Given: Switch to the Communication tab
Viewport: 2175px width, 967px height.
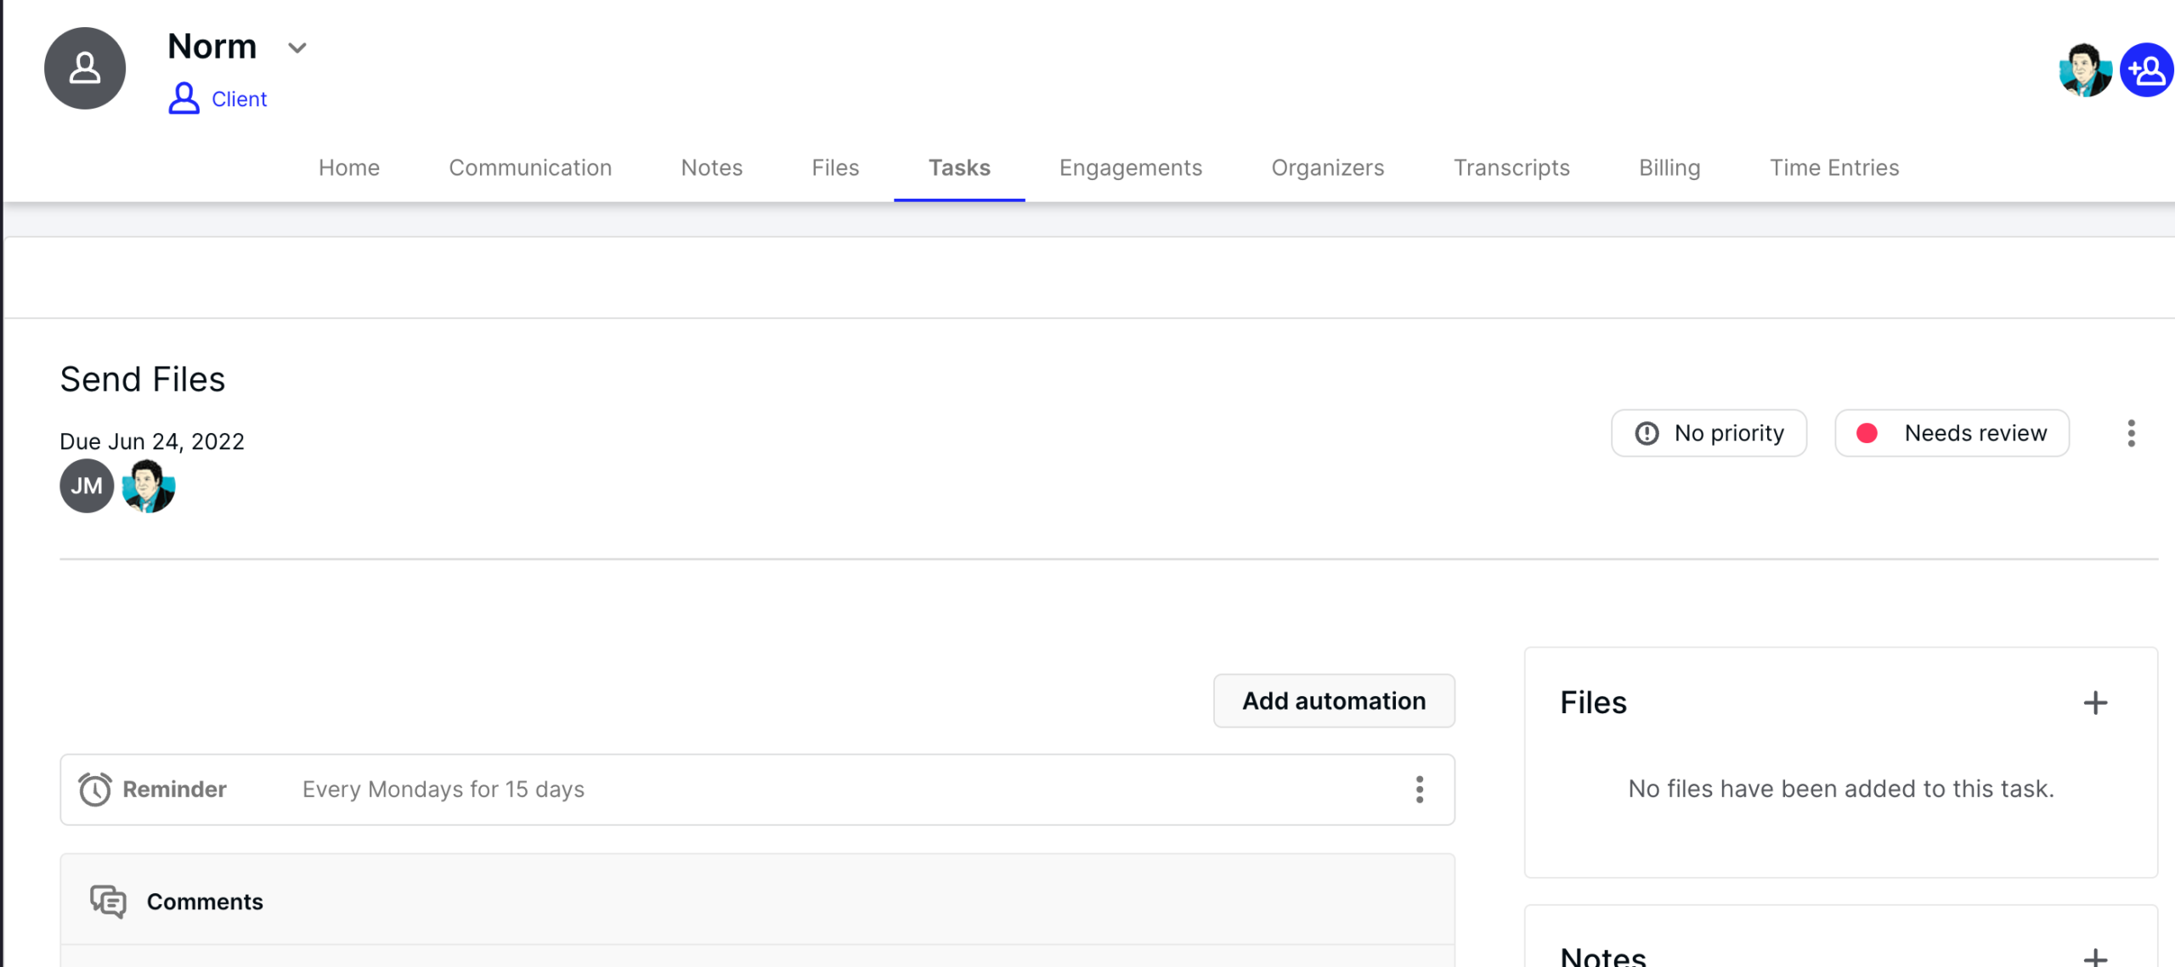Looking at the screenshot, I should [530, 168].
